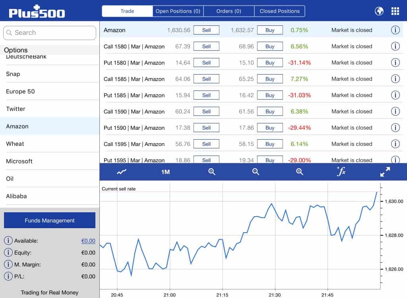407x298 pixels.
Task: Select Alibaba in the options list
Action: pos(50,196)
